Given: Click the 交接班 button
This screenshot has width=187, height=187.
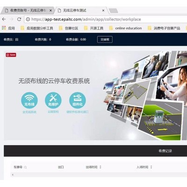Looking at the screenshot, I should 105,39.
